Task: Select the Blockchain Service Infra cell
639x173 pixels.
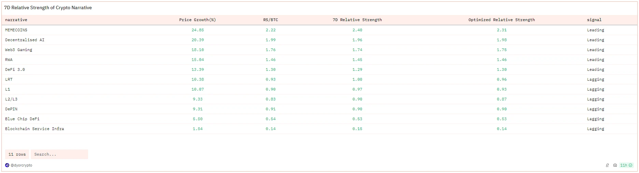Action: click(34, 129)
